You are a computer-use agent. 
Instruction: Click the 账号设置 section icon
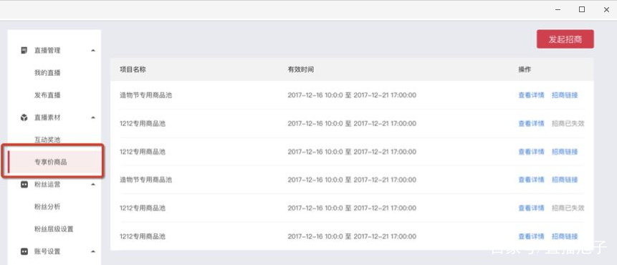click(24, 251)
